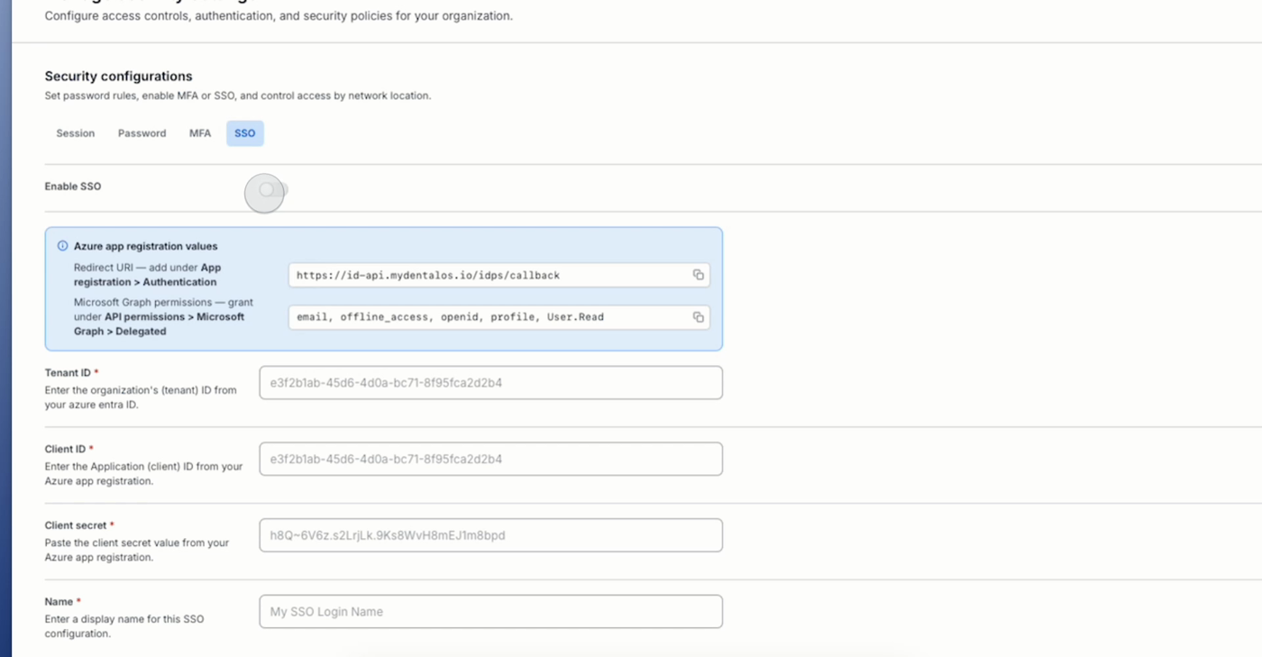Click the info icon beside Azure app registration values

click(62, 246)
